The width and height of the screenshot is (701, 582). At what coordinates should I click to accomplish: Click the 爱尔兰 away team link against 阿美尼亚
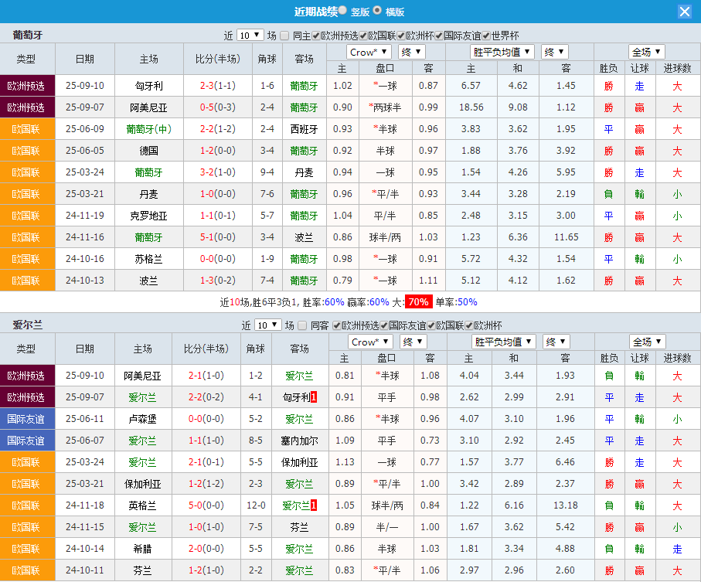click(298, 376)
